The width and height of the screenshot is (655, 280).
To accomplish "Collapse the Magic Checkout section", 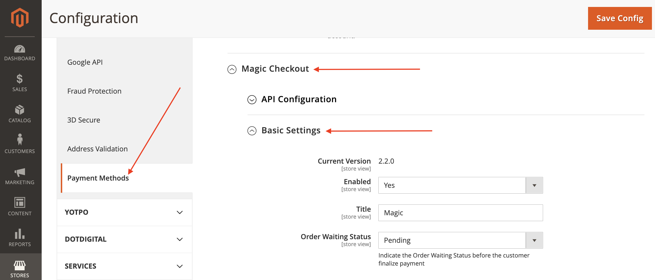I will [232, 69].
